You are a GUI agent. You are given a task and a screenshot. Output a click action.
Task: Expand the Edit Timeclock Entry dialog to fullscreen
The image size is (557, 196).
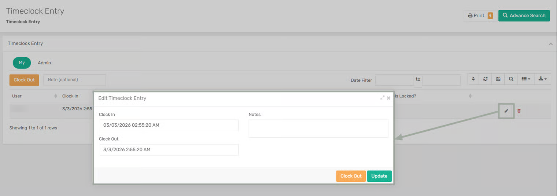(x=382, y=98)
